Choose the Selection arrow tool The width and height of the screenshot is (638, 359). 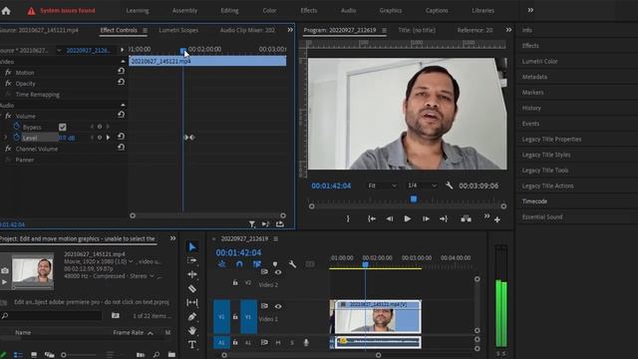192,246
